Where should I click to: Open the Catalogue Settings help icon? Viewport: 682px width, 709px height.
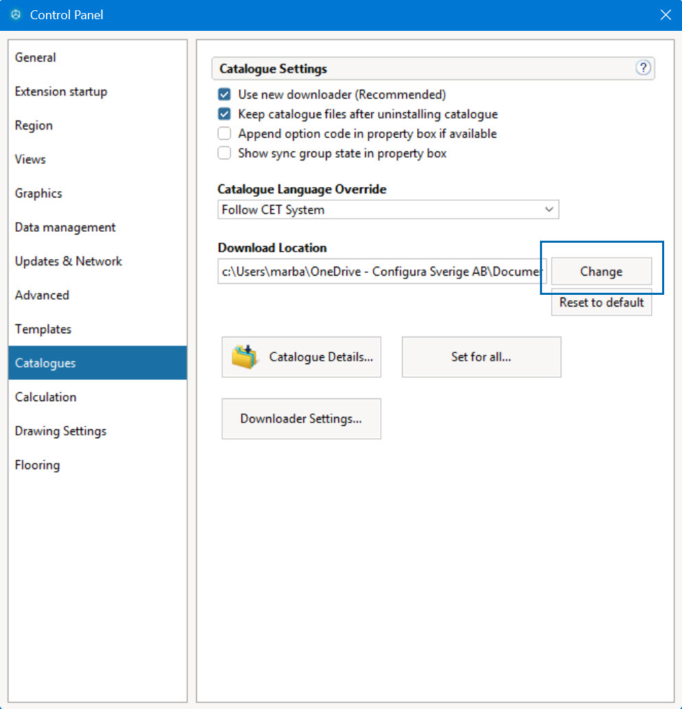pos(643,68)
